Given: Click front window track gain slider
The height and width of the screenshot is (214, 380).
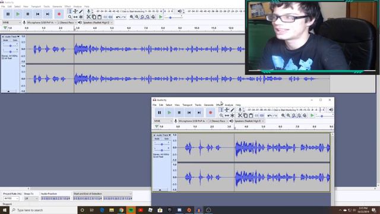Looking at the screenshot, I should [x=161, y=144].
